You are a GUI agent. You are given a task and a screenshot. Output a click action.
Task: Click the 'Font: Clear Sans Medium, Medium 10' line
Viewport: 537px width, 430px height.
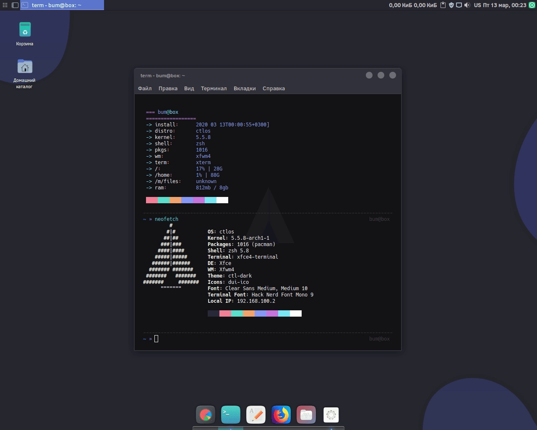tap(258, 288)
